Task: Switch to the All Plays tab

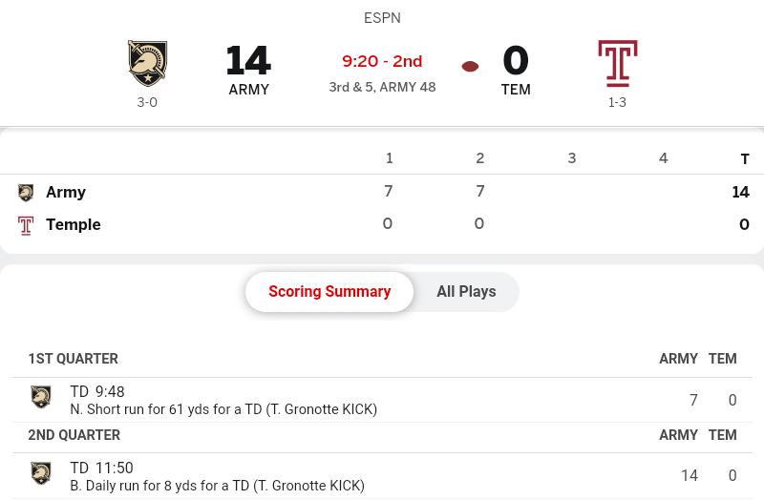Action: pos(466,292)
